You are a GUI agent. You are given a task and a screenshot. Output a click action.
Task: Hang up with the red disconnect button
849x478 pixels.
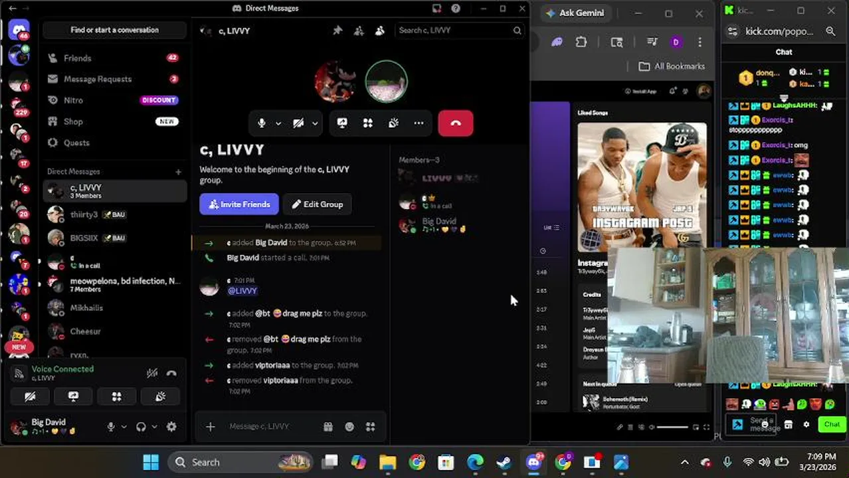pos(456,123)
